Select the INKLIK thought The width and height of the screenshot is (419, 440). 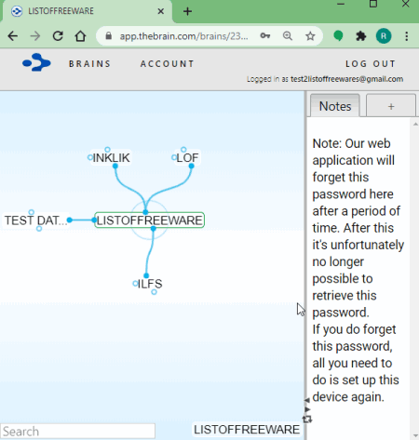(x=111, y=158)
